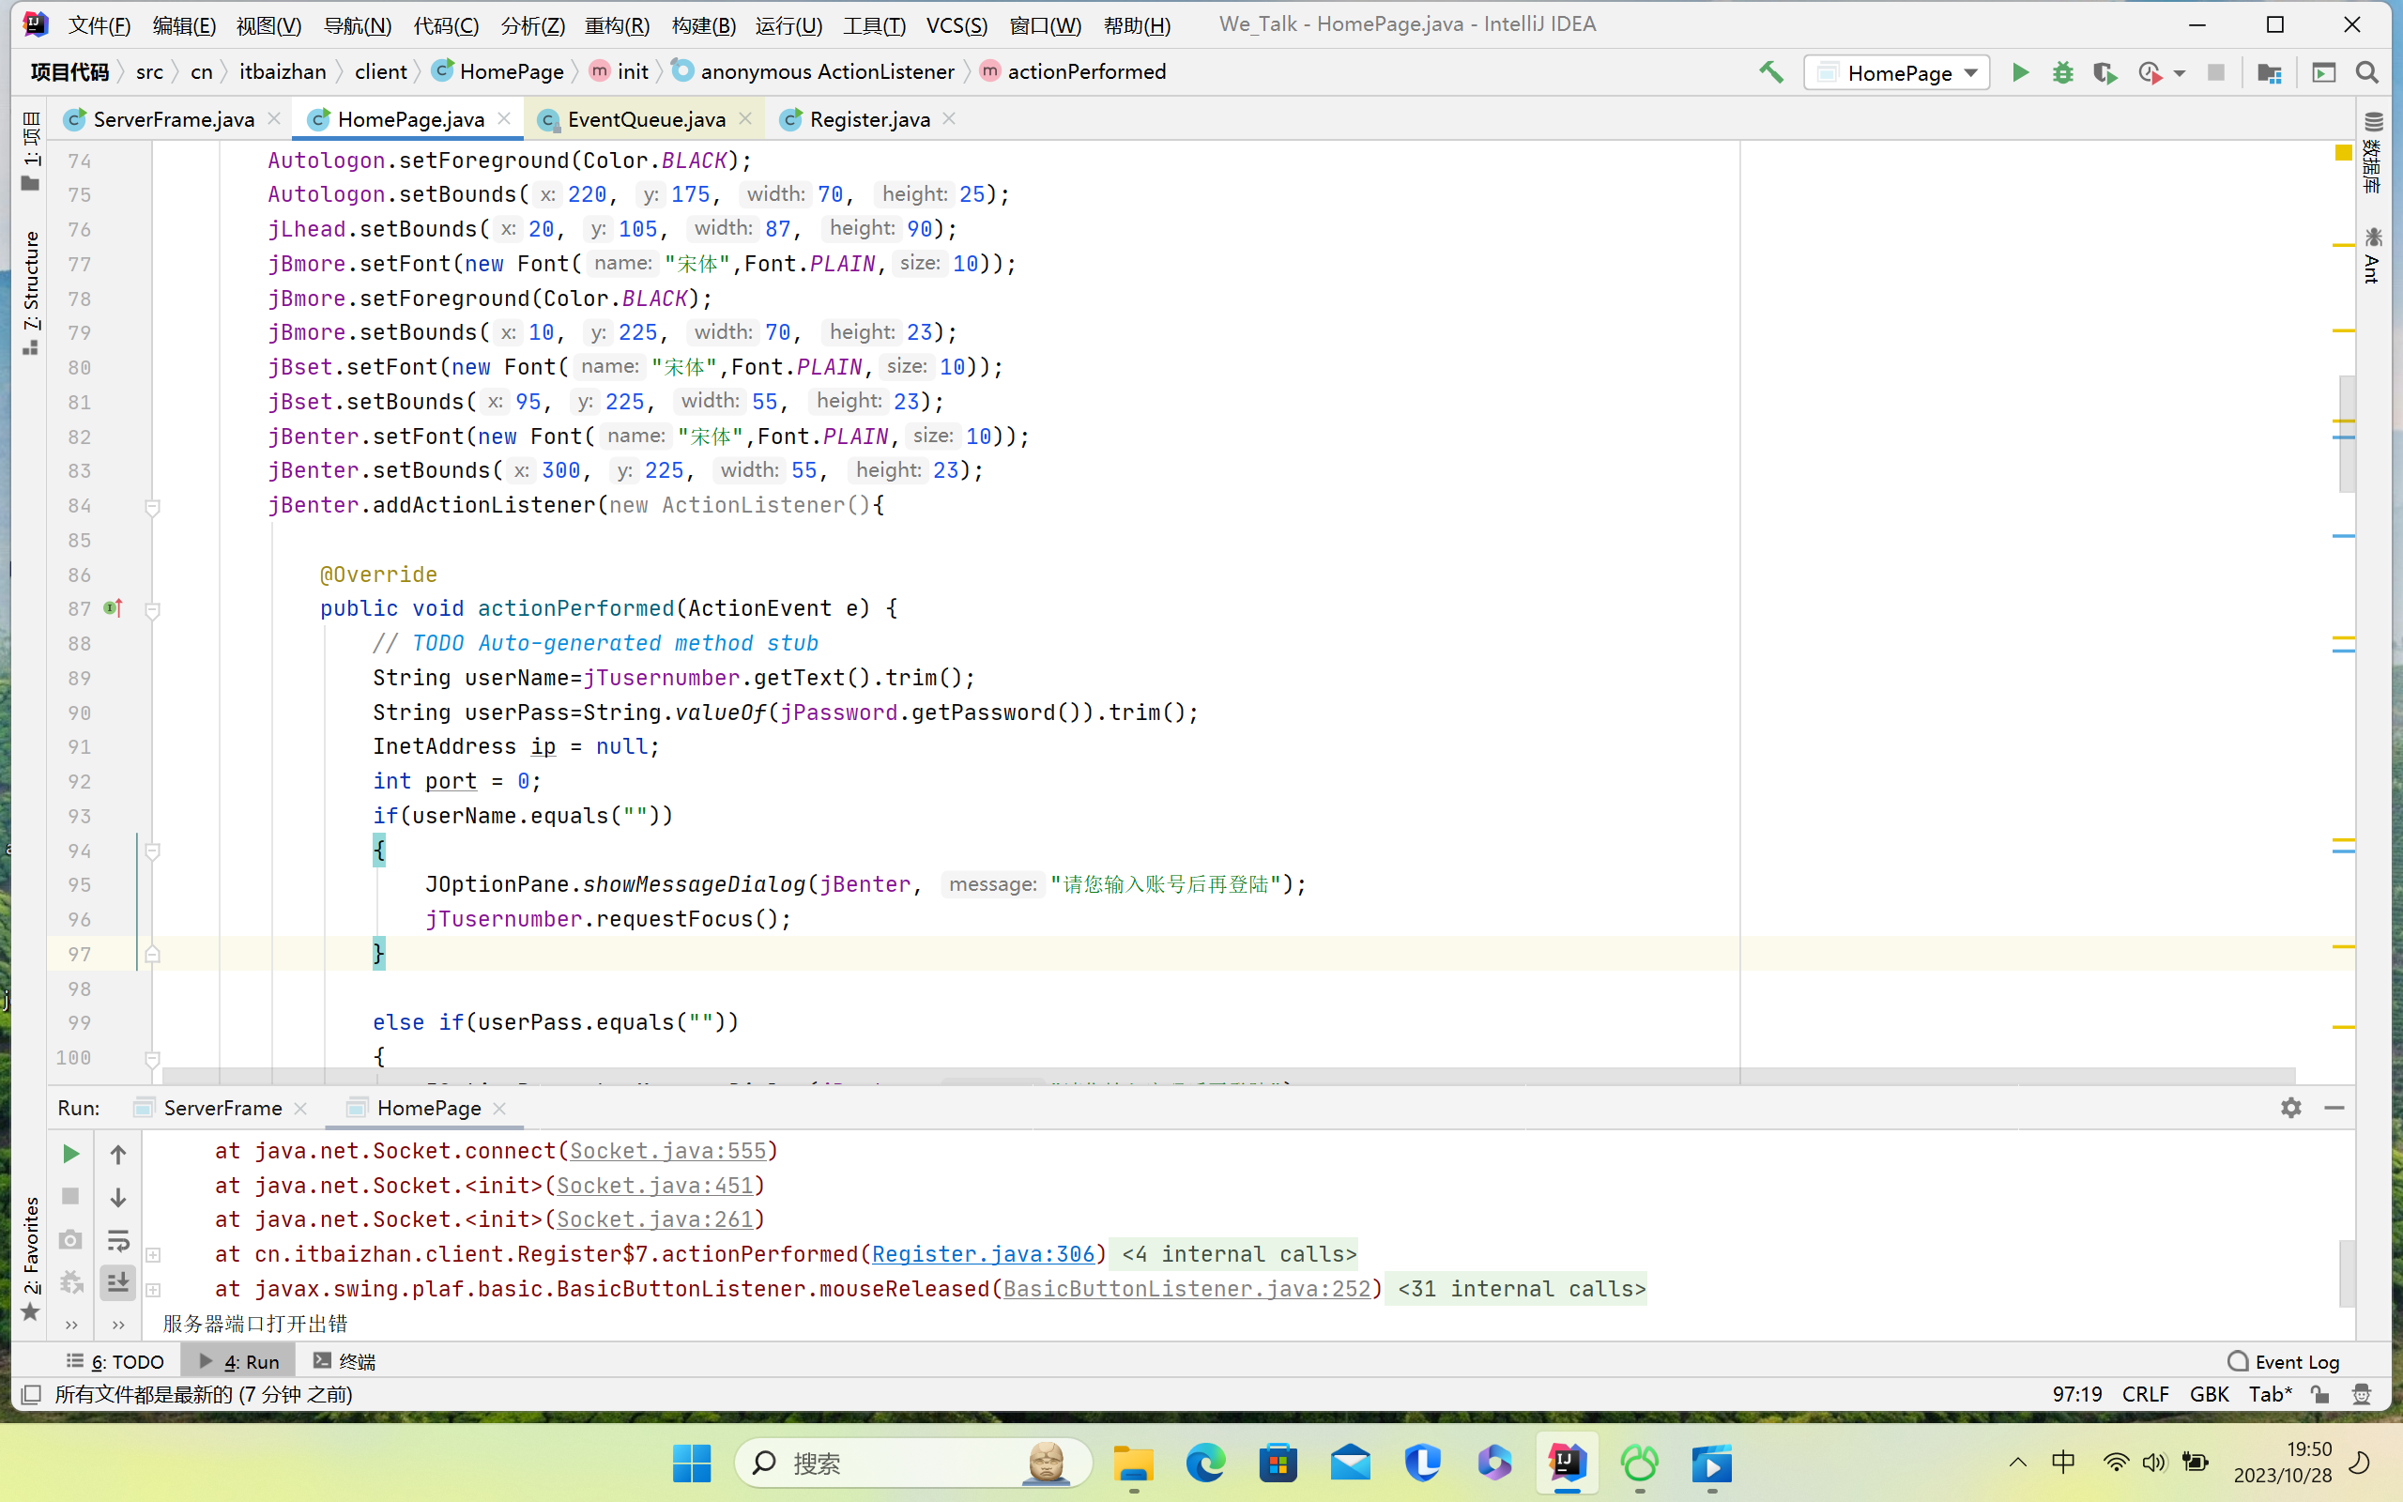Viewport: 2403px width, 1502px height.
Task: Toggle the tool window sidebar icon in the status bar
Action: tap(31, 1395)
